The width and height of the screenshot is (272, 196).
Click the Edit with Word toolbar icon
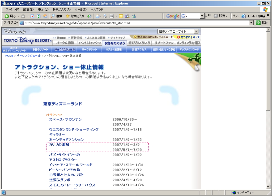click(x=112, y=16)
